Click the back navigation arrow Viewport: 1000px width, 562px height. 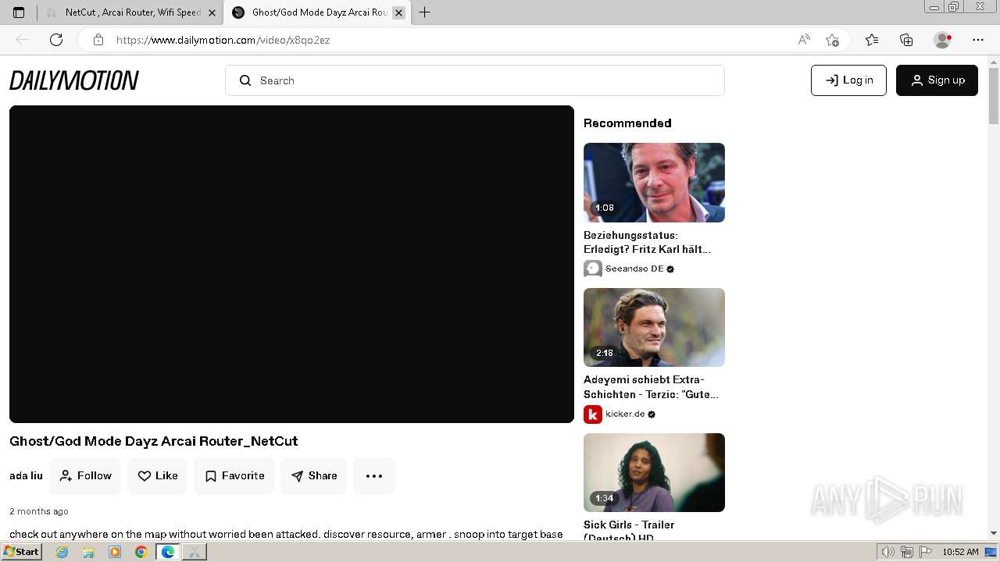[x=22, y=40]
